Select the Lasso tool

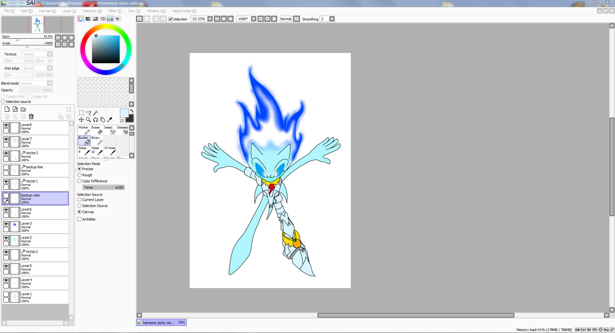[89, 113]
